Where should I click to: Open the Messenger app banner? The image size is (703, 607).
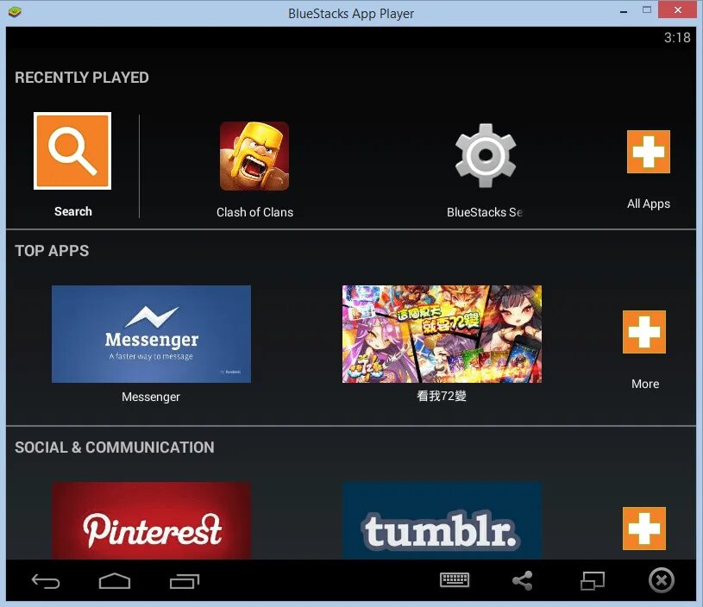tap(151, 334)
